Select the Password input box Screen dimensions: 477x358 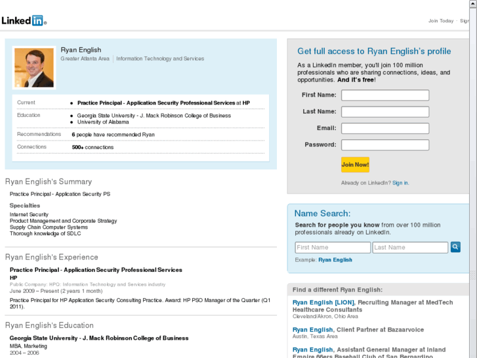pos(385,145)
